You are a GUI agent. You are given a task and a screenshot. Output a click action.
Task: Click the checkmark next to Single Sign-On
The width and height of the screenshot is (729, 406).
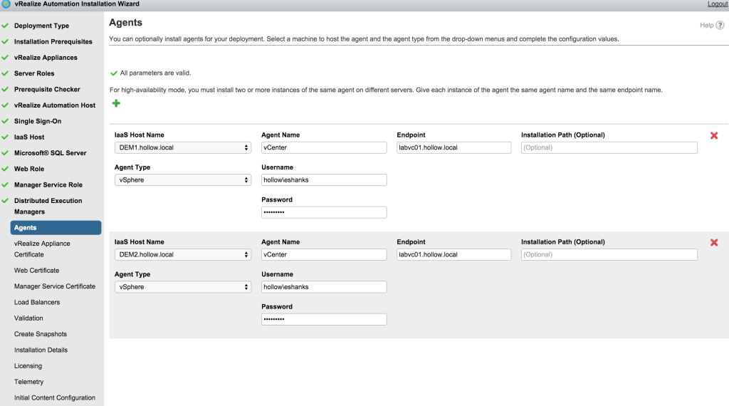pyautogui.click(x=5, y=121)
